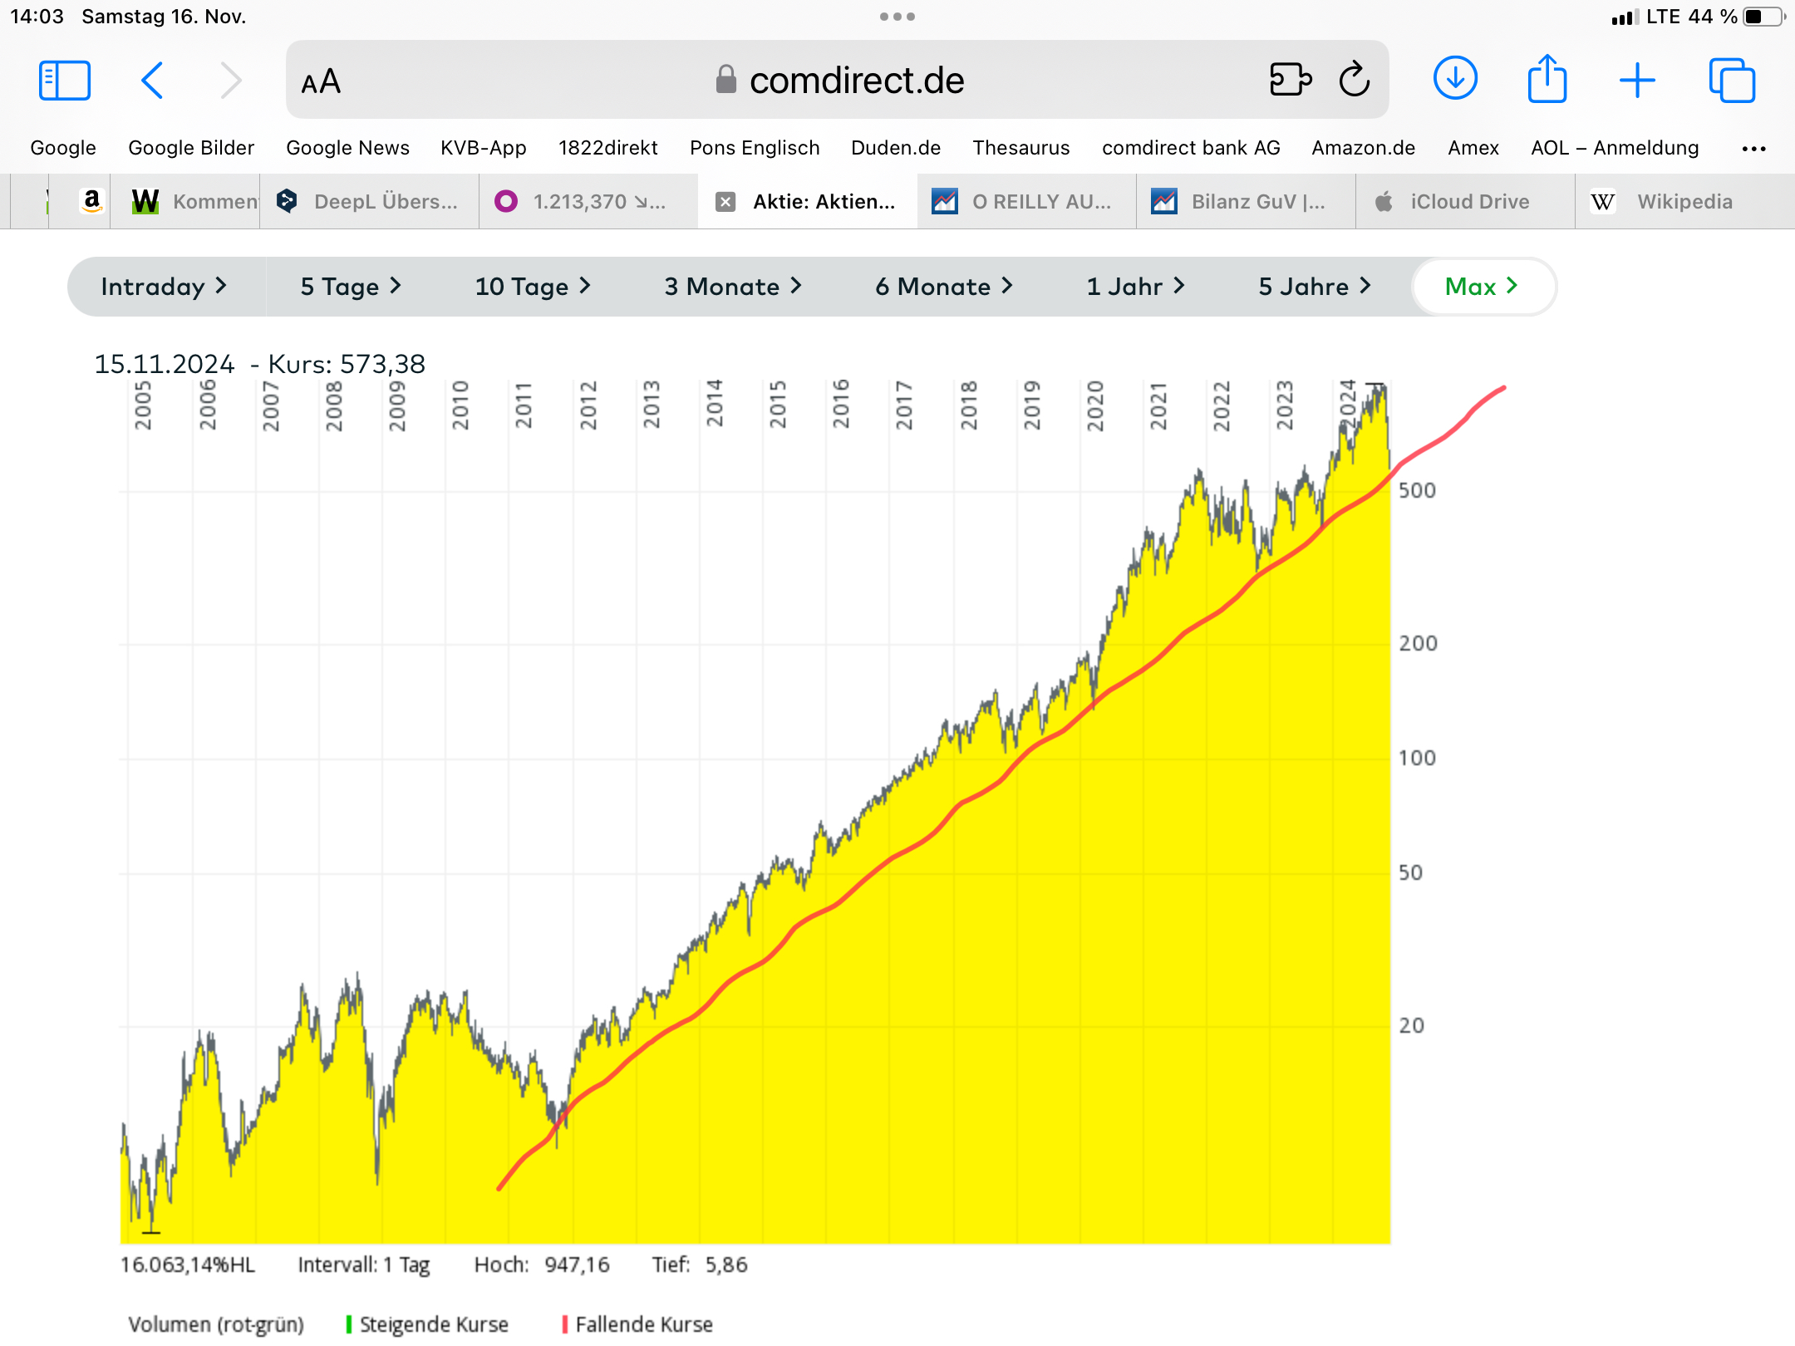
Task: Open the Safari sidebar panel icon
Action: coord(65,81)
